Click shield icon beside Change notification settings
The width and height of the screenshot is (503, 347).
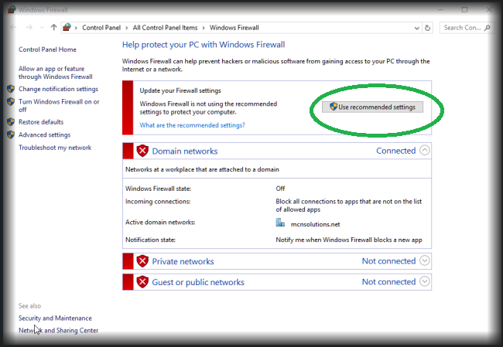pos(11,89)
